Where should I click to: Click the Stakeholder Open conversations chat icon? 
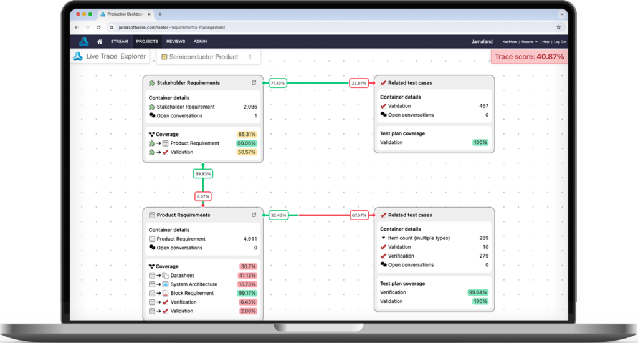[x=152, y=116]
